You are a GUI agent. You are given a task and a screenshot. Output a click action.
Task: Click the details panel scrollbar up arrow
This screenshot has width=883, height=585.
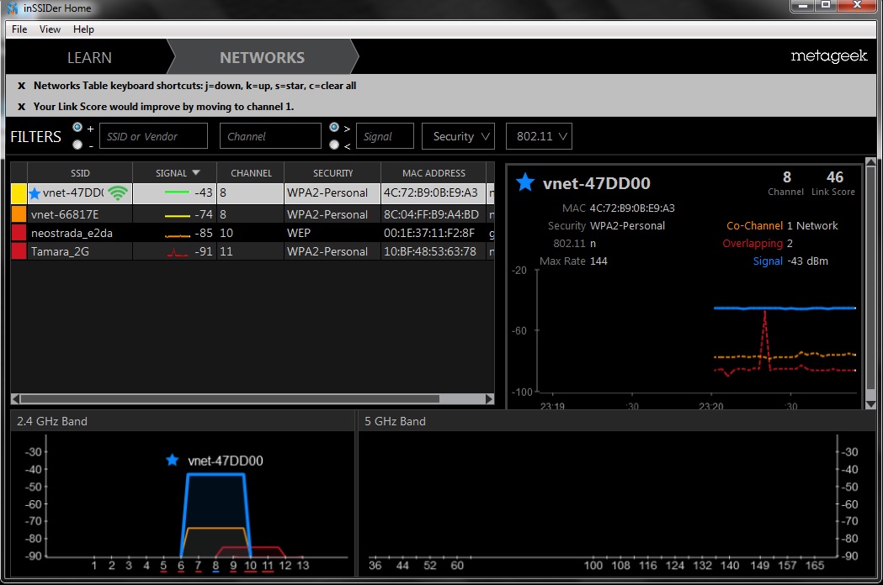(870, 162)
